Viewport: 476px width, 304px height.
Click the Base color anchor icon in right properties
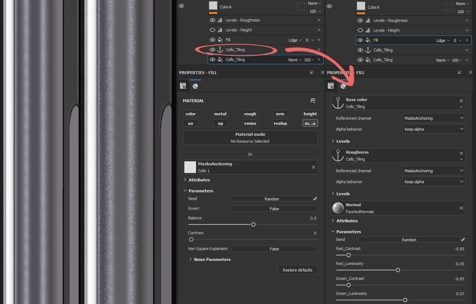[338, 103]
